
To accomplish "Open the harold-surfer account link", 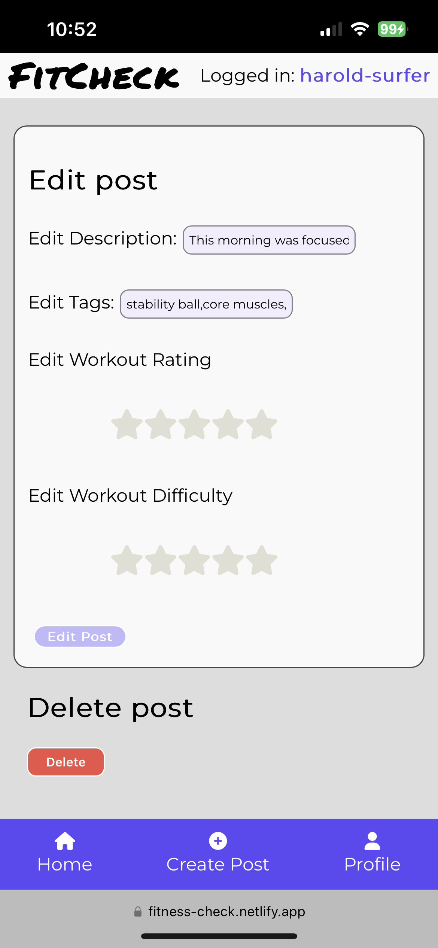I will pos(365,76).
